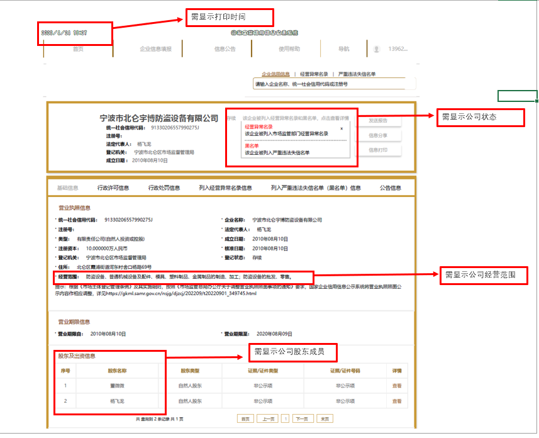Viewport: 539px width, 438px height.
Task: Click the 发送报告 button
Action: [378, 120]
